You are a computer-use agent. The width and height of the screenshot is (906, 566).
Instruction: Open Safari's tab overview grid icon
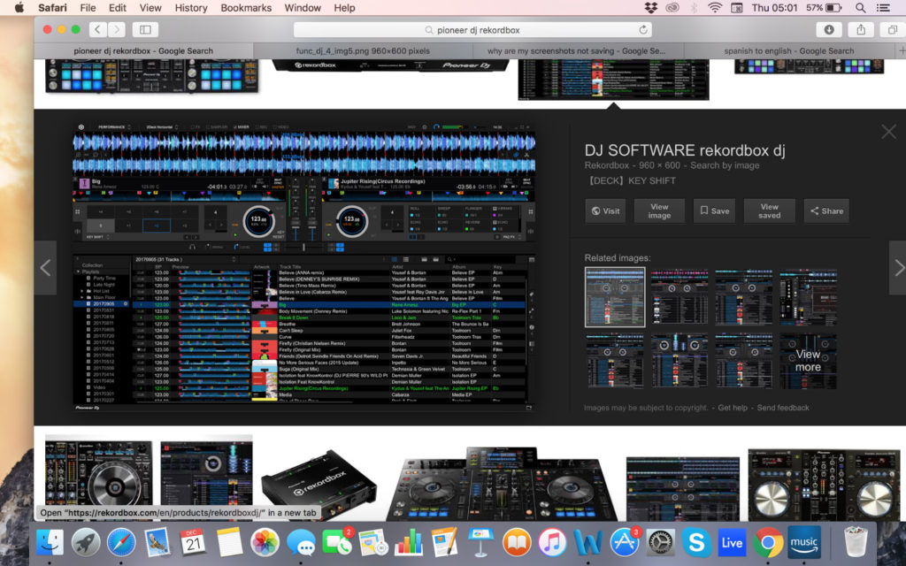tap(894, 28)
